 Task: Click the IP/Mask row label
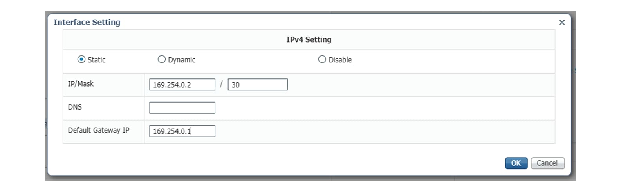pos(81,83)
